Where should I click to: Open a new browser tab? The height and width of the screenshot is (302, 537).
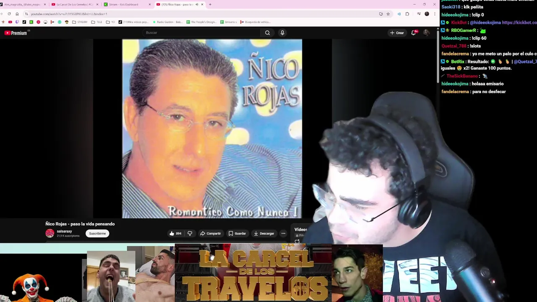pos(210,5)
